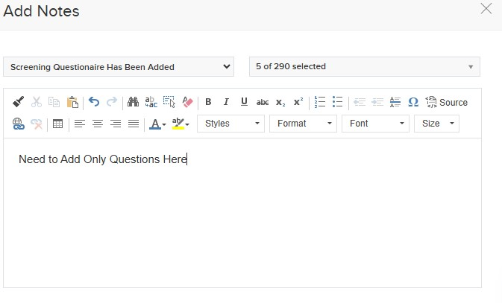This screenshot has height=303, width=502.
Task: Click the Copy Formatting brush icon
Action: pos(19,103)
